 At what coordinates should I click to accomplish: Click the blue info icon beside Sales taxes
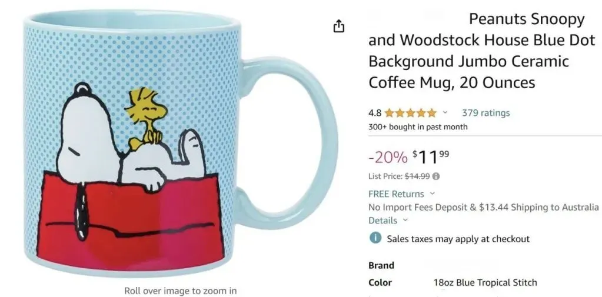(x=375, y=238)
